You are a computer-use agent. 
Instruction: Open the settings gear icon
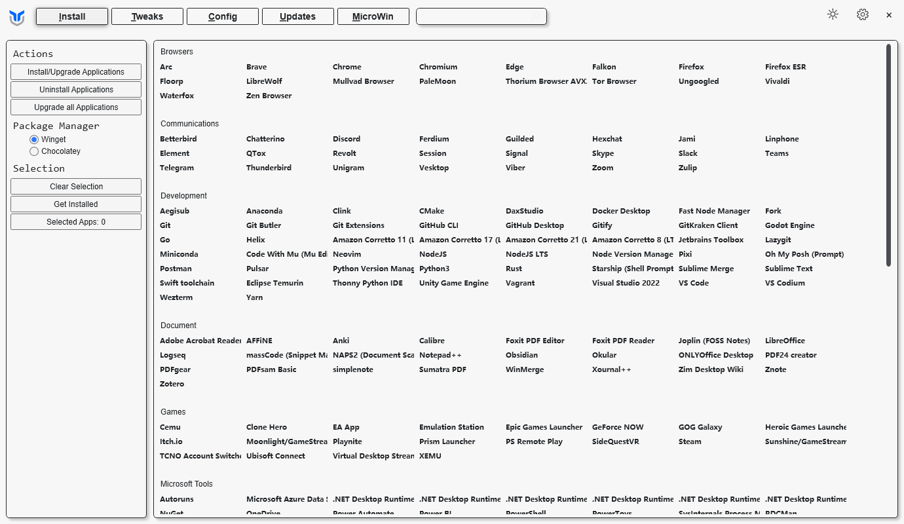point(863,14)
